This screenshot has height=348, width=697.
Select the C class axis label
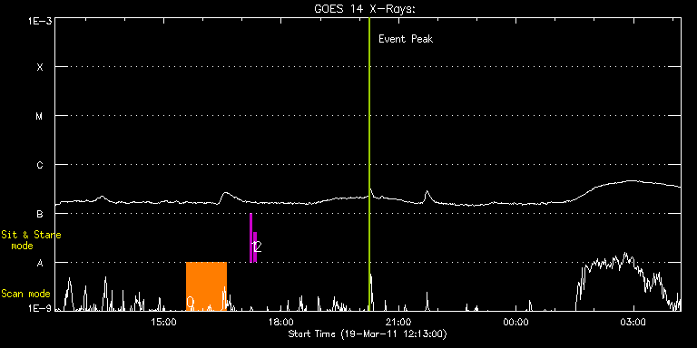click(x=40, y=165)
